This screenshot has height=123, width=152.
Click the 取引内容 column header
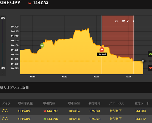pyautogui.click(x=49, y=103)
